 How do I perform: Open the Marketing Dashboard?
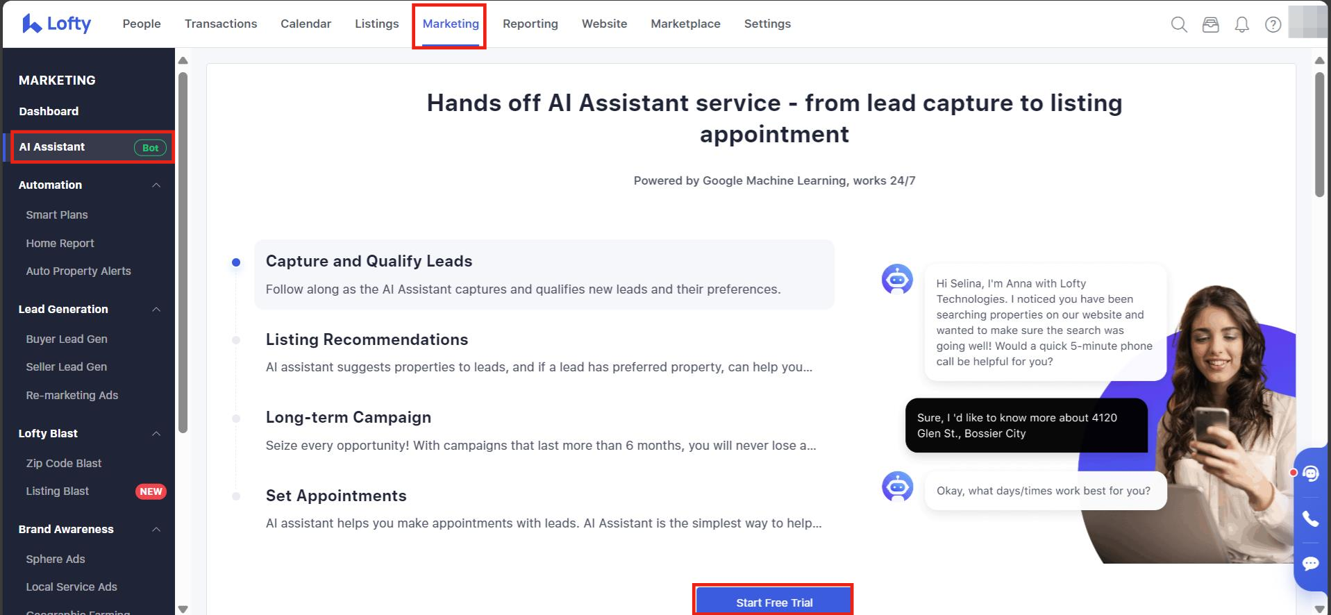(49, 111)
